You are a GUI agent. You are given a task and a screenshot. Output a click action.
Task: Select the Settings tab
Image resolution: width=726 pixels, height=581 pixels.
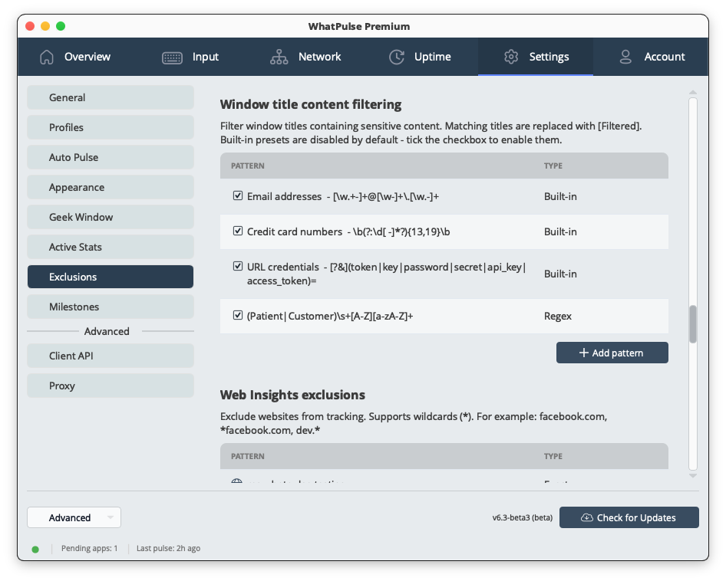point(536,57)
